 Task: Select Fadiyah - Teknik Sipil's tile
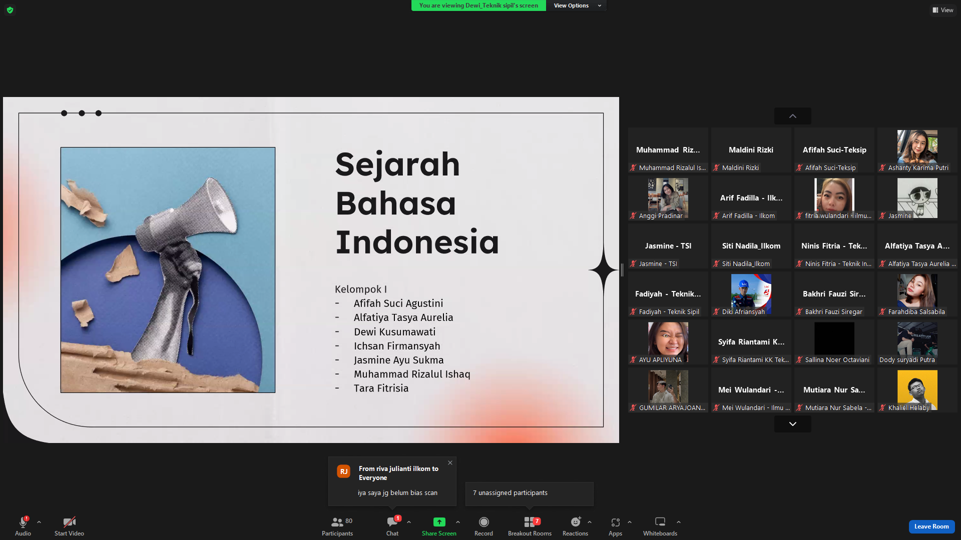click(x=668, y=294)
